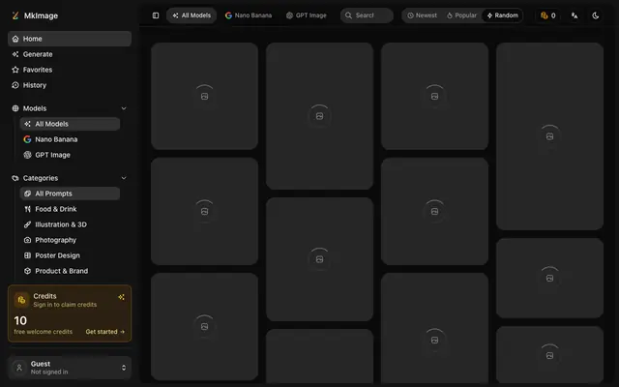Collapse the Categories section chevron
This screenshot has width=619, height=387.
124,178
